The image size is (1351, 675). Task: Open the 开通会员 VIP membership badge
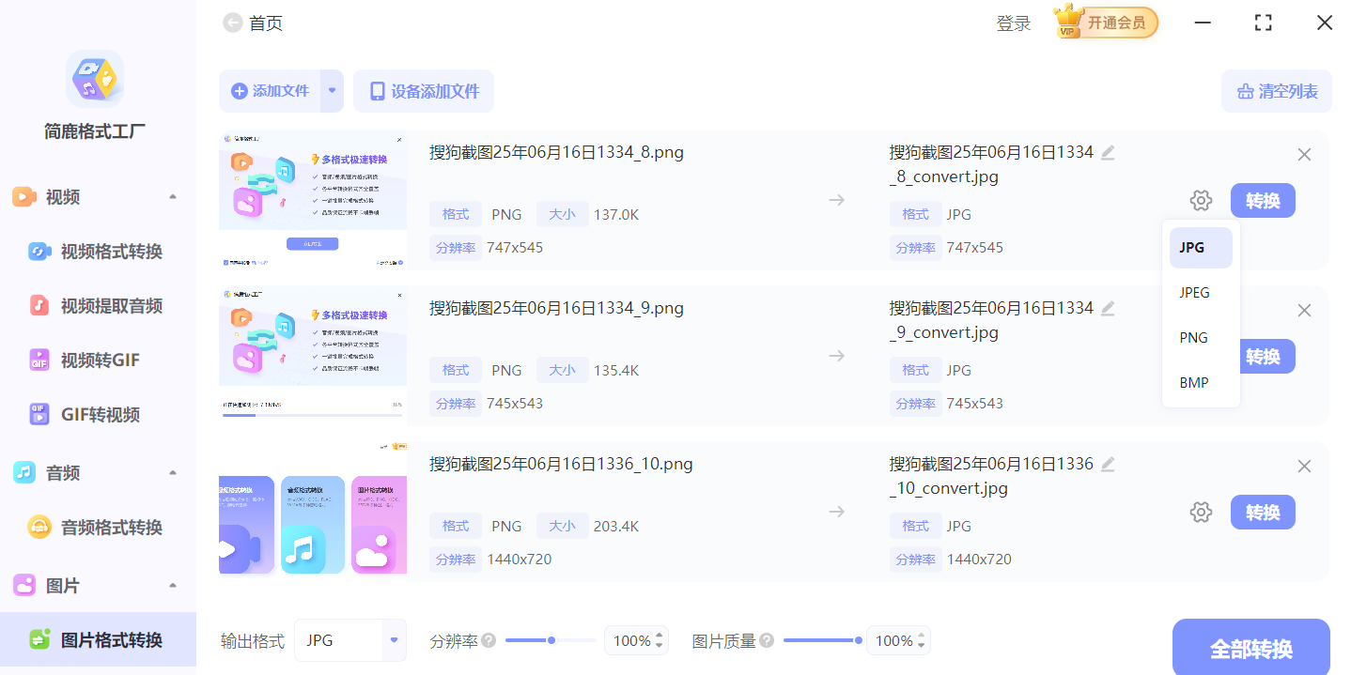[x=1106, y=23]
